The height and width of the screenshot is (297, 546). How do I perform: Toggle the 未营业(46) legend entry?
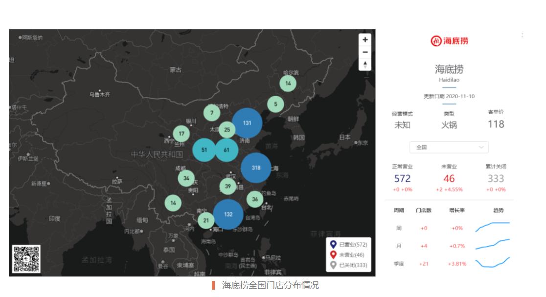pos(351,255)
